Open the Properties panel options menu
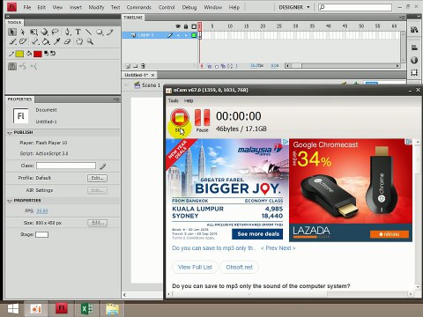 pos(116,100)
